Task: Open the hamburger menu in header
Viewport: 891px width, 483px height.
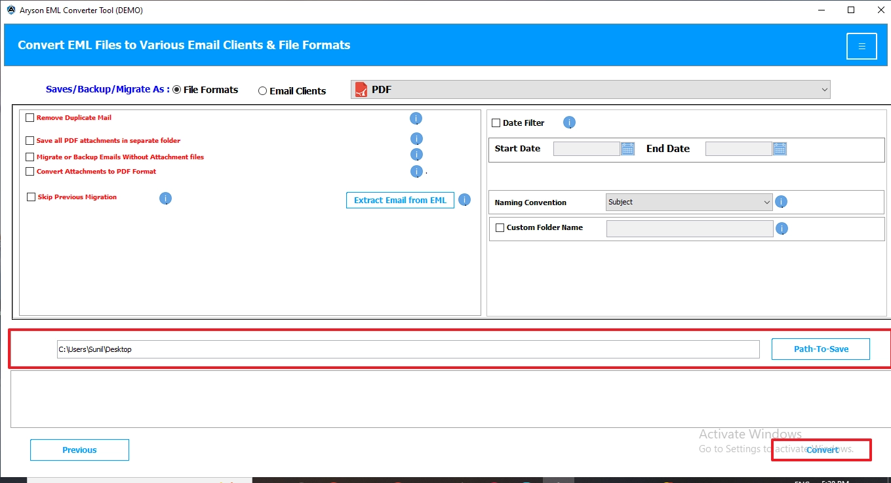Action: pos(861,46)
